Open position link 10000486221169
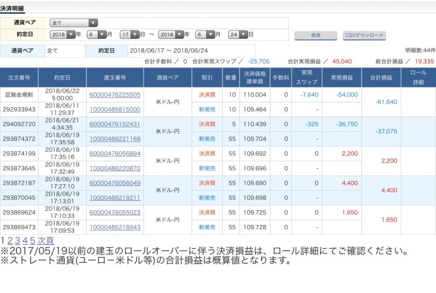This screenshot has height=293, width=436. [115, 139]
